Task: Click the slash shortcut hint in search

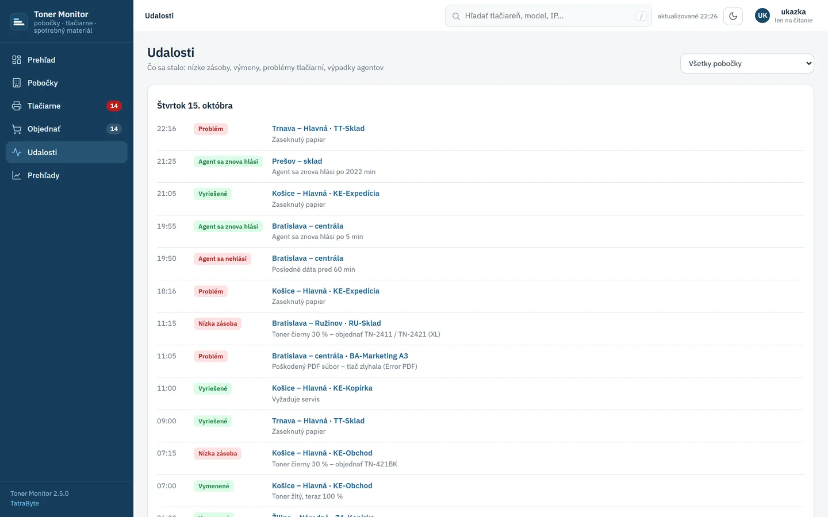Action: pos(641,16)
